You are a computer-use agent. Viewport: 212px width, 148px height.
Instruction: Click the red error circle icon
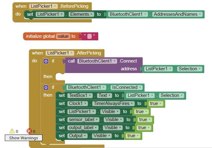point(29,131)
